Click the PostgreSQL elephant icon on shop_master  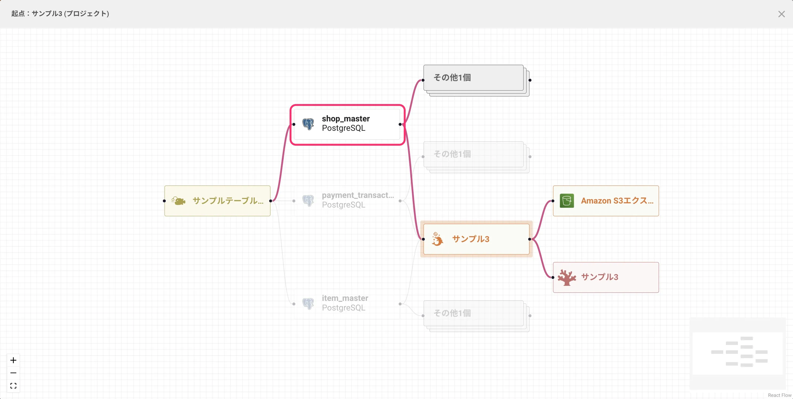pos(308,124)
